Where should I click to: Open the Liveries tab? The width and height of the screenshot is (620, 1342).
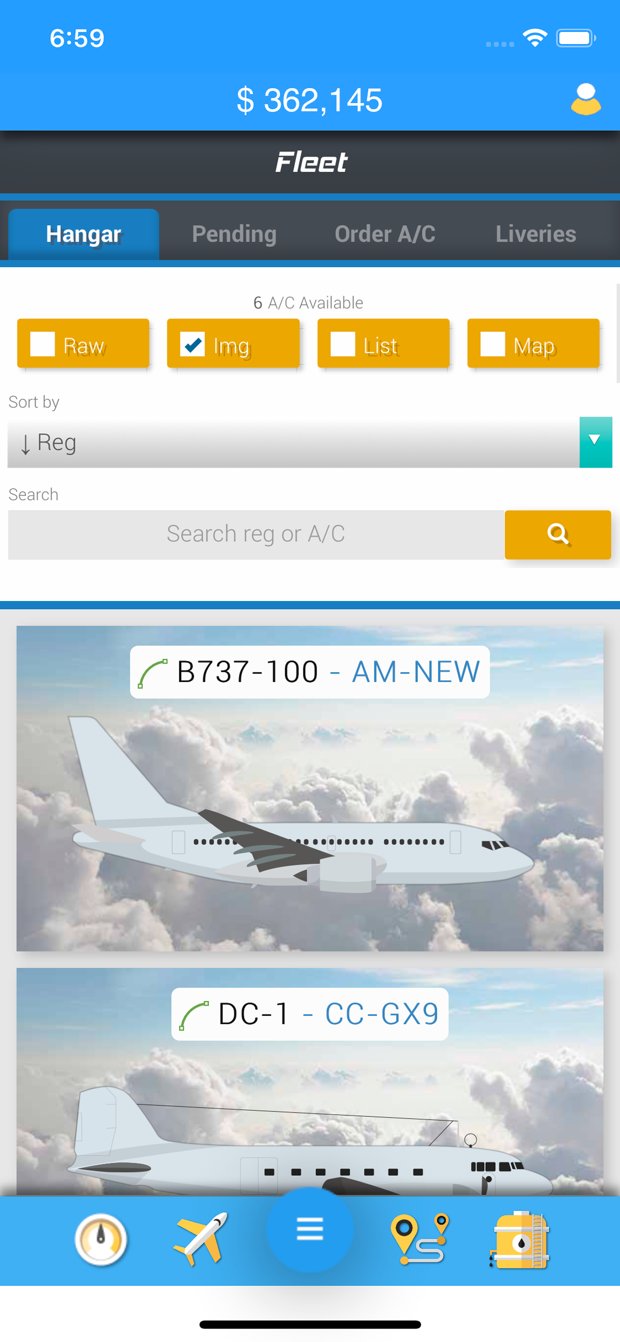point(536,234)
